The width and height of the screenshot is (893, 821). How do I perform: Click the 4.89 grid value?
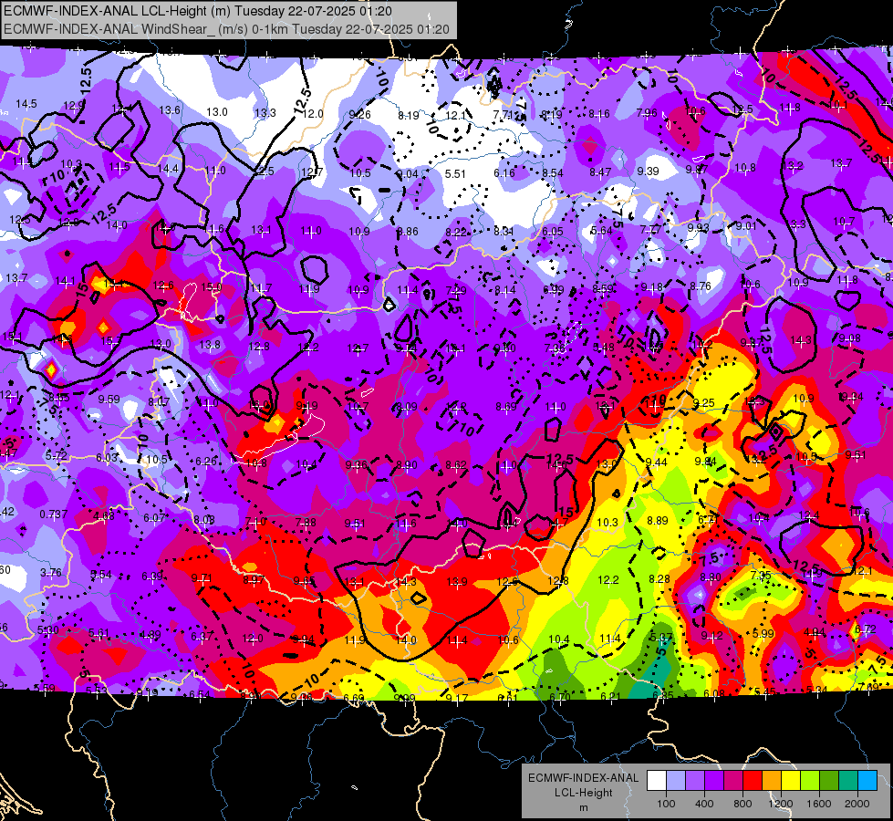(150, 635)
